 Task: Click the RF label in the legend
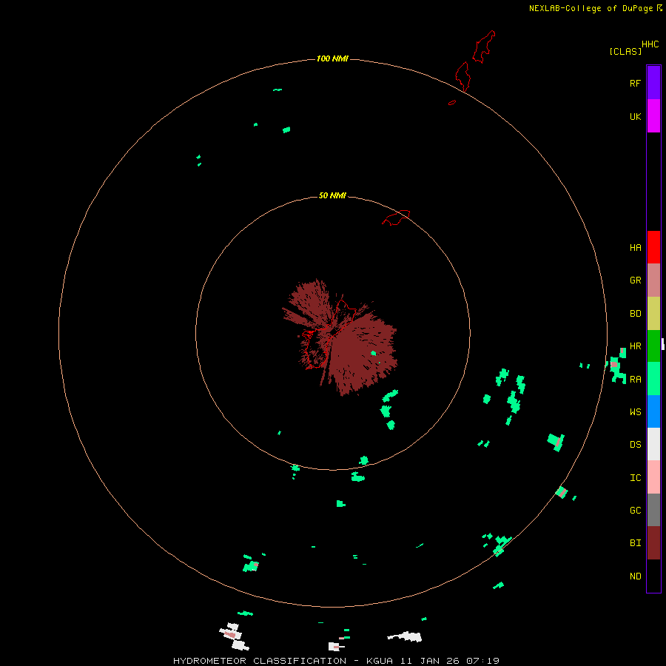635,83
